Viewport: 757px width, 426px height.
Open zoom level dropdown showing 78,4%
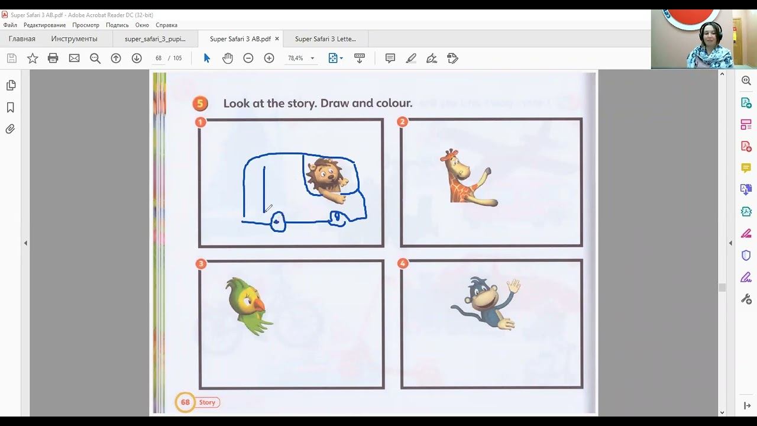(300, 58)
